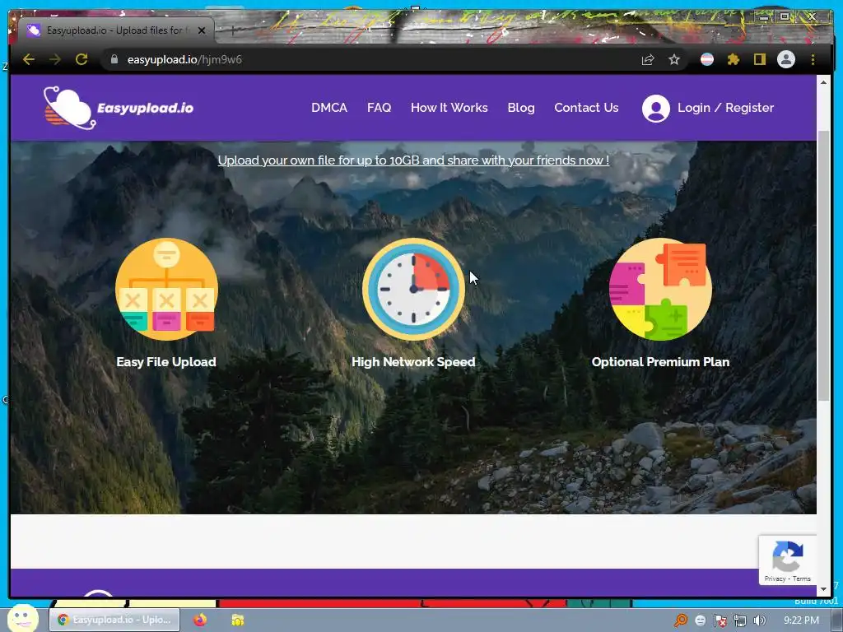Click Login / Register
The image size is (843, 632).
pos(725,108)
